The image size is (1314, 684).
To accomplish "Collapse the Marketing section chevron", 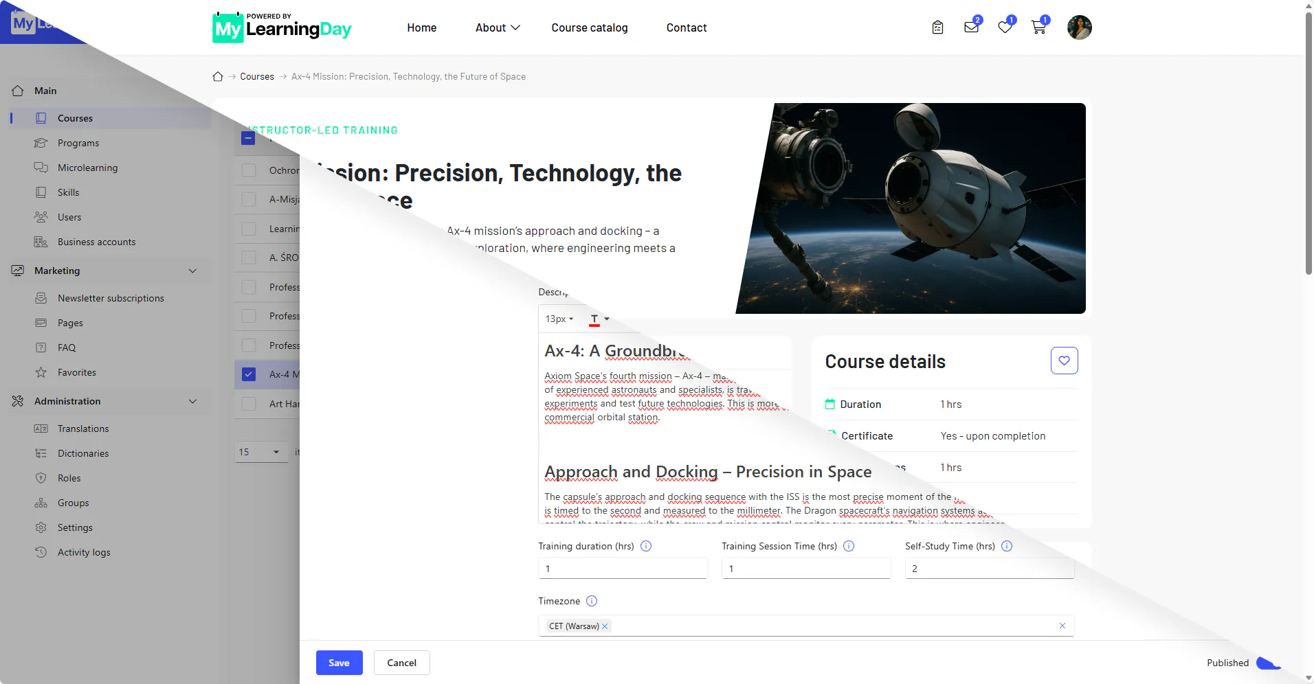I will tap(192, 271).
